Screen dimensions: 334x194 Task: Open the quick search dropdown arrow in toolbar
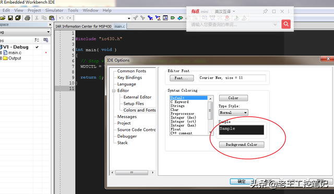[129, 18]
